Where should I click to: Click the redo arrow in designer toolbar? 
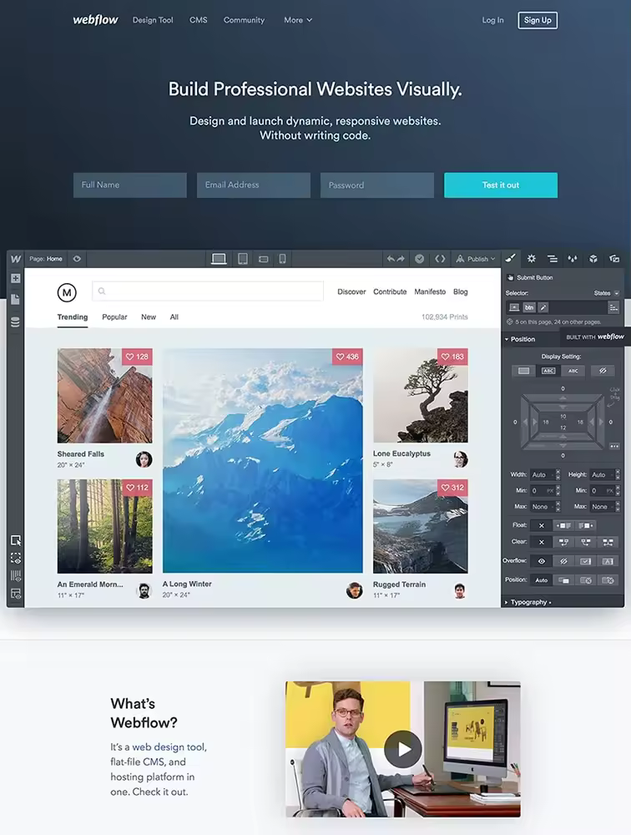[x=401, y=259]
